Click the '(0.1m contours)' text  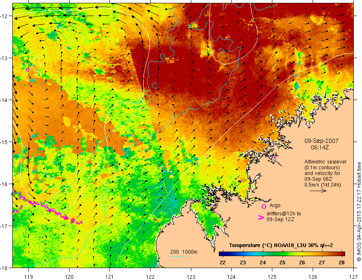click(322, 168)
